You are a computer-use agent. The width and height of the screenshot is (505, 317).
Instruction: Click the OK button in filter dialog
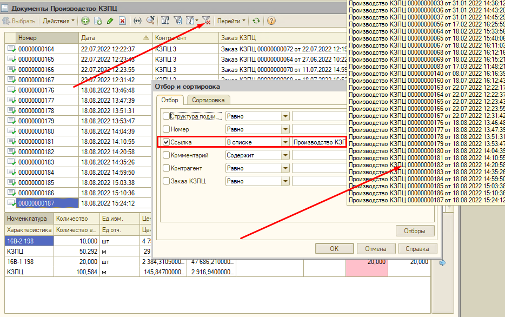point(334,249)
